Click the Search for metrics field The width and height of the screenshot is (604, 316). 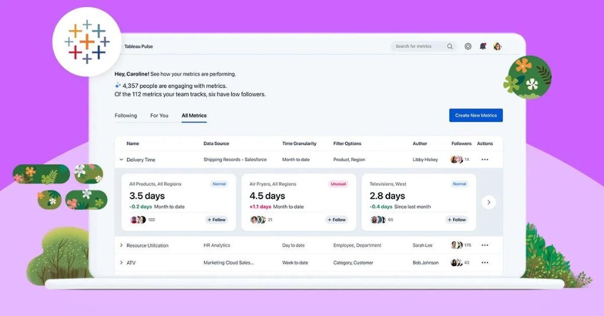point(423,46)
